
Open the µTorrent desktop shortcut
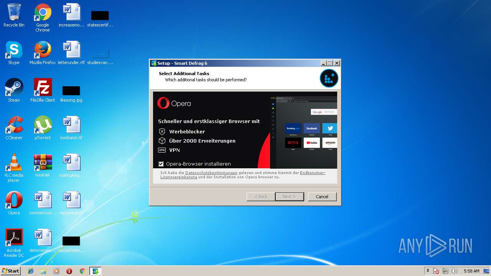pos(43,128)
